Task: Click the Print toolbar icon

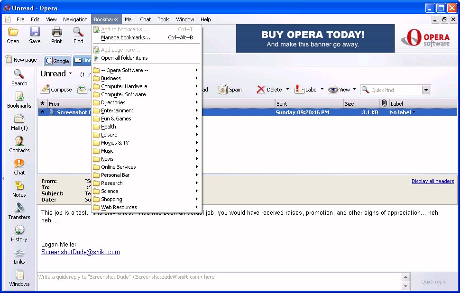Action: coord(56,32)
